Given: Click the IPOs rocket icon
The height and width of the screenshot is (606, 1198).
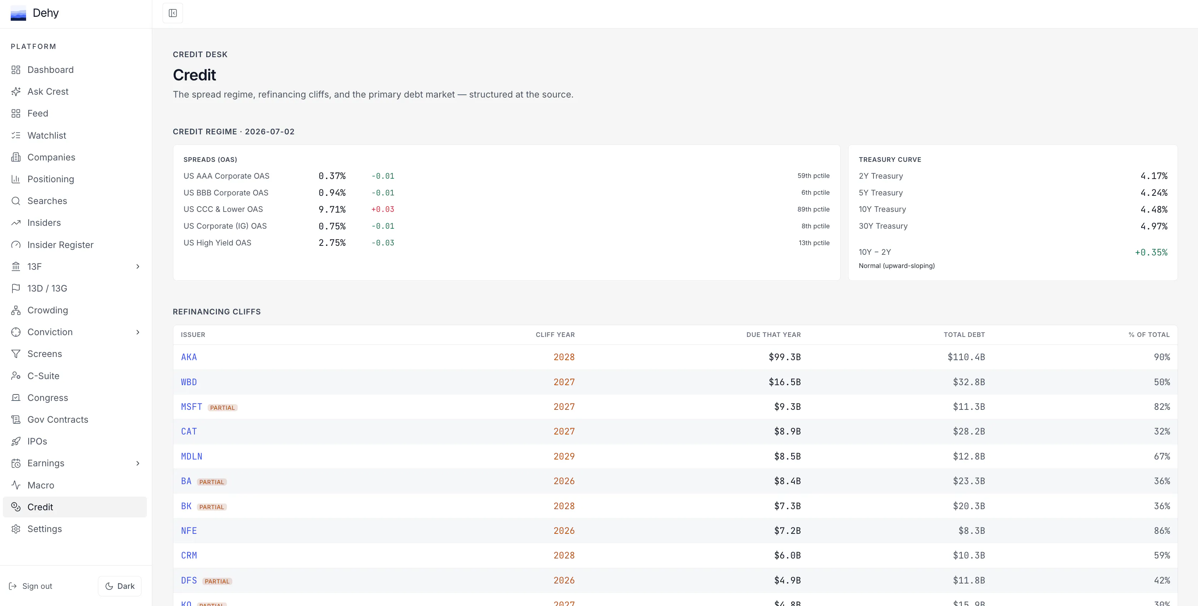Looking at the screenshot, I should (x=16, y=441).
